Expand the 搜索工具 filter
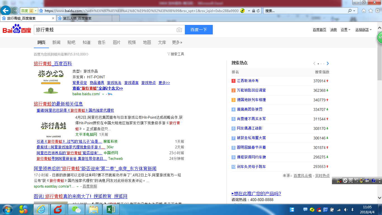The width and height of the screenshot is (382, 215). tap(176, 54)
